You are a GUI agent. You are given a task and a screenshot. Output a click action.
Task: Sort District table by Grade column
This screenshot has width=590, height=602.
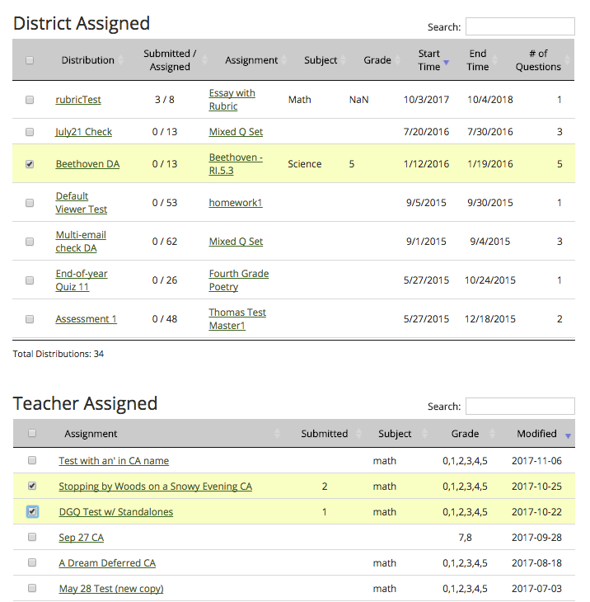coord(377,60)
